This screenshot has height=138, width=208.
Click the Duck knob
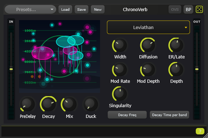click(x=91, y=104)
